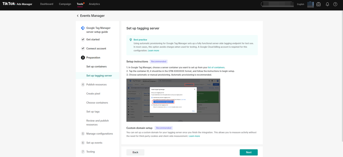Click the TikTok Ads Manager logo

(17, 4)
